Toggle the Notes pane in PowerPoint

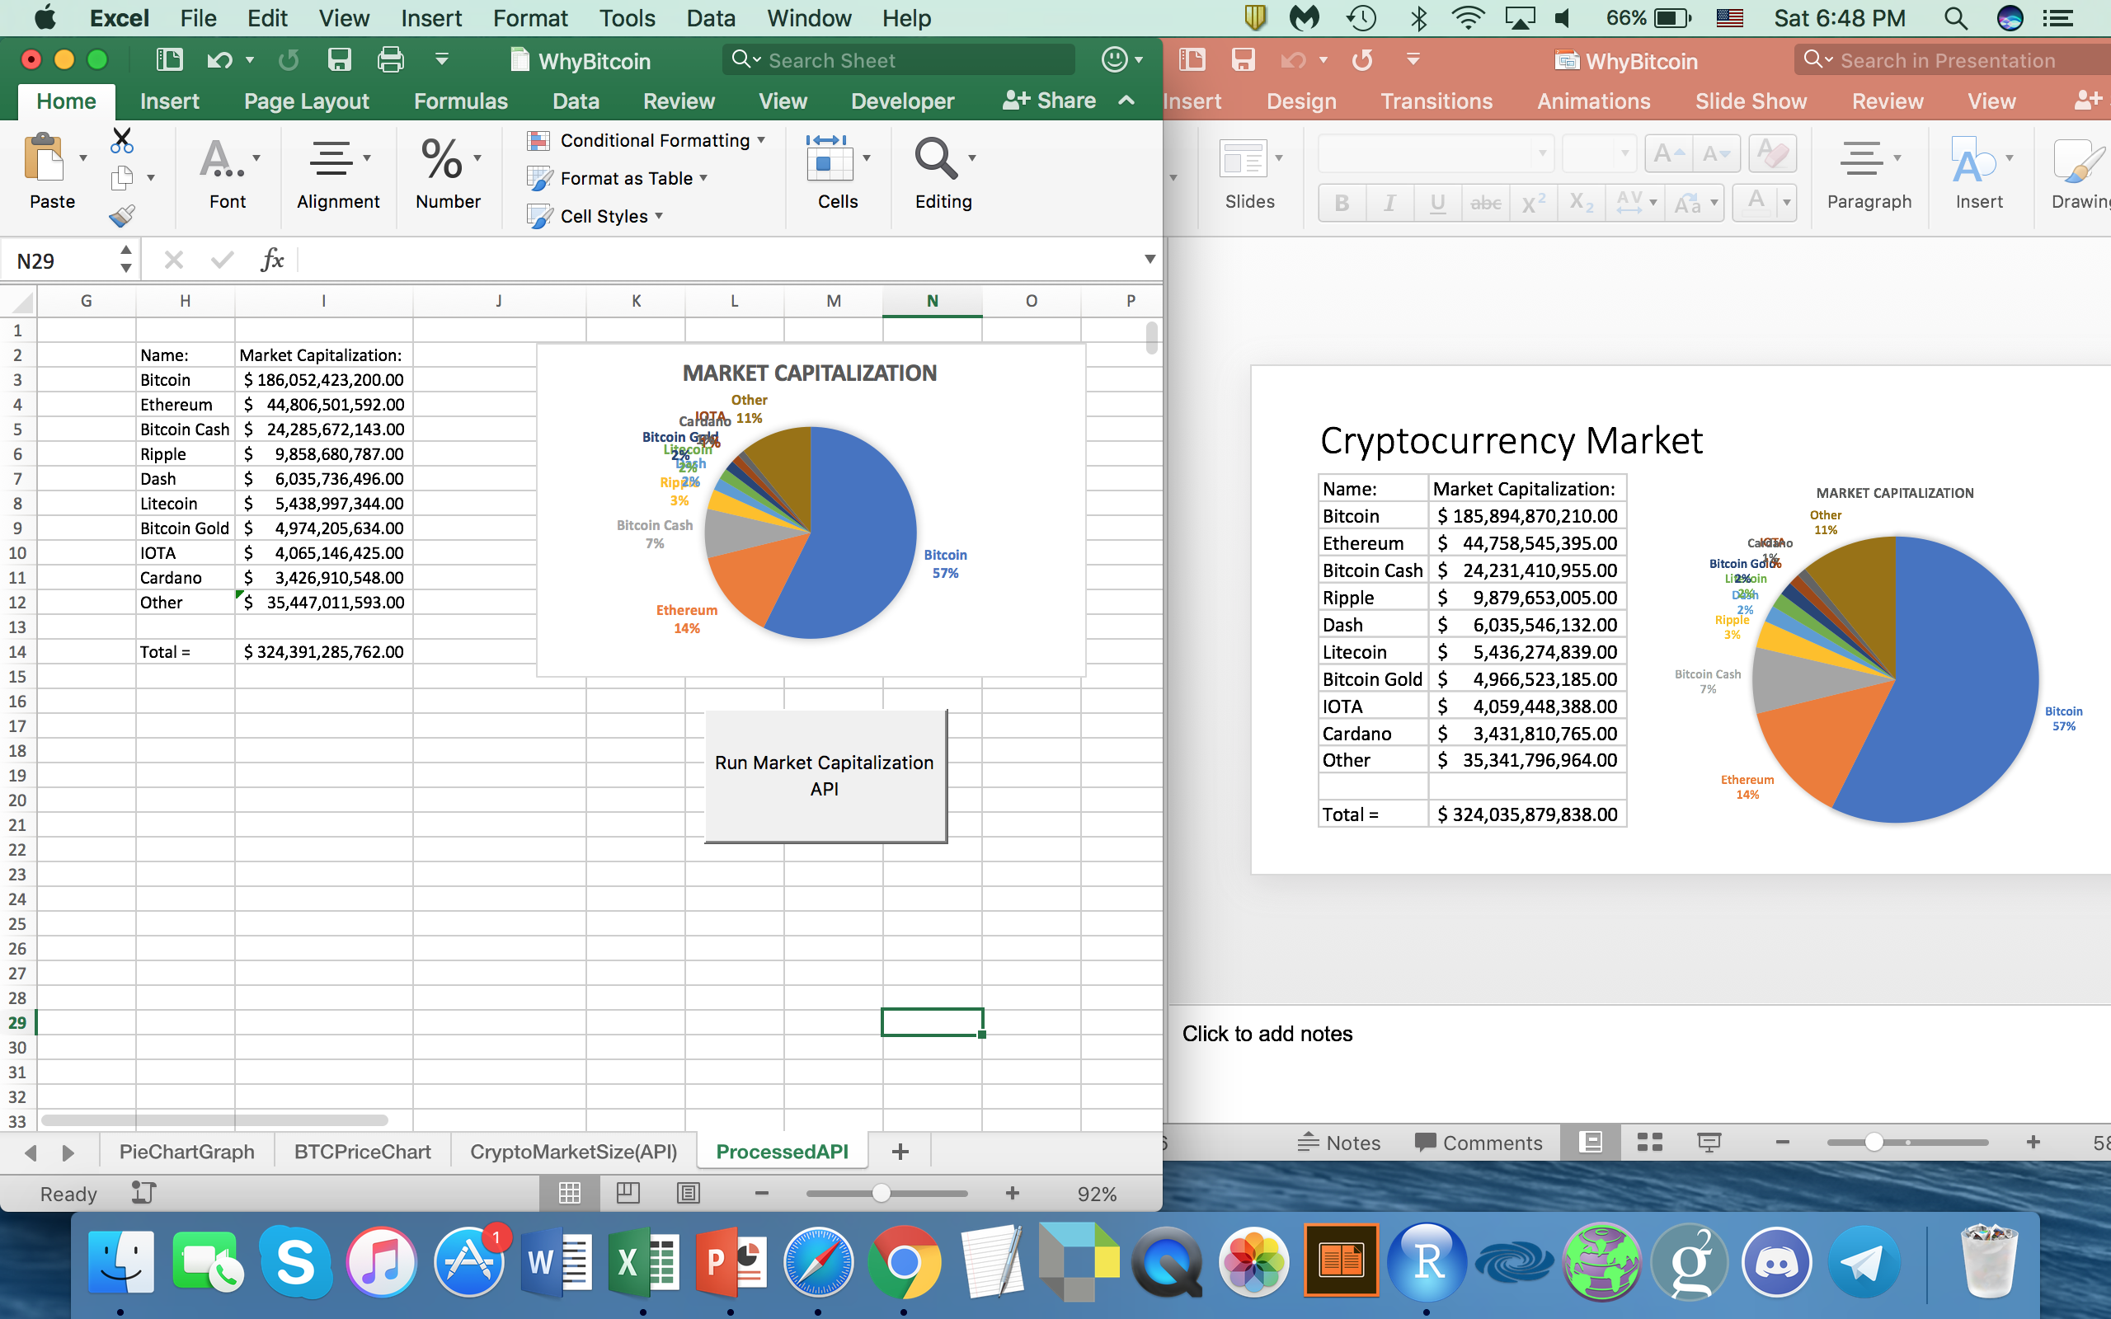[x=1339, y=1143]
